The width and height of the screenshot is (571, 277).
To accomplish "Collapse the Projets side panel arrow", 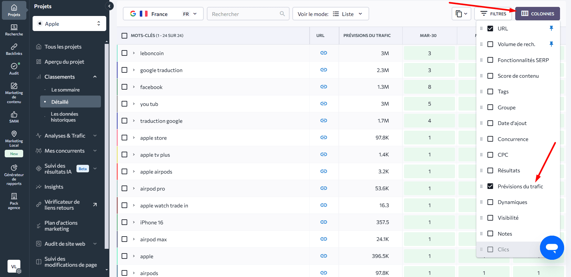I will pos(109,6).
